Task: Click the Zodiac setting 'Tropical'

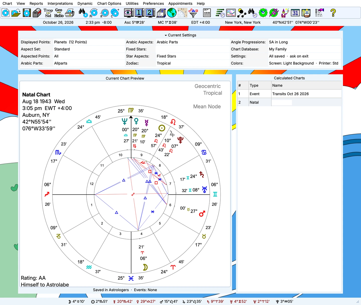Action: pos(164,63)
